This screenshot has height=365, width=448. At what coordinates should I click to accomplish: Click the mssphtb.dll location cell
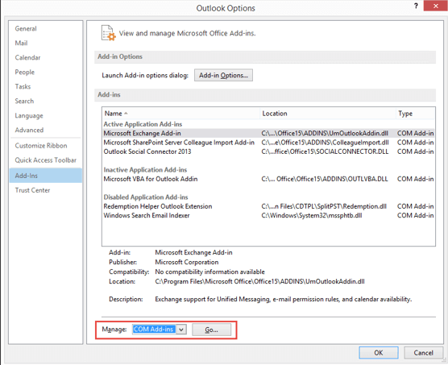click(x=312, y=216)
